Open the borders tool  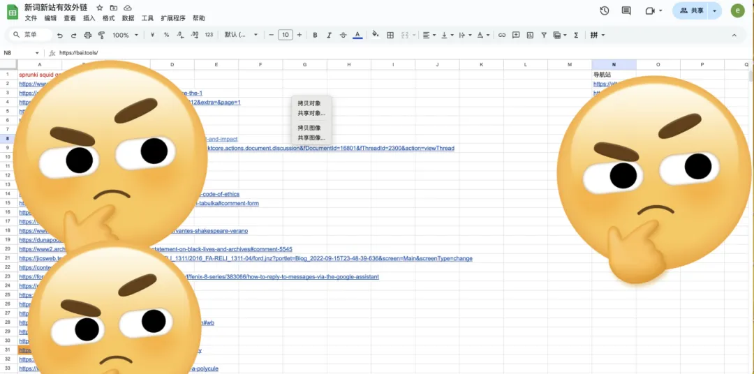tap(390, 35)
